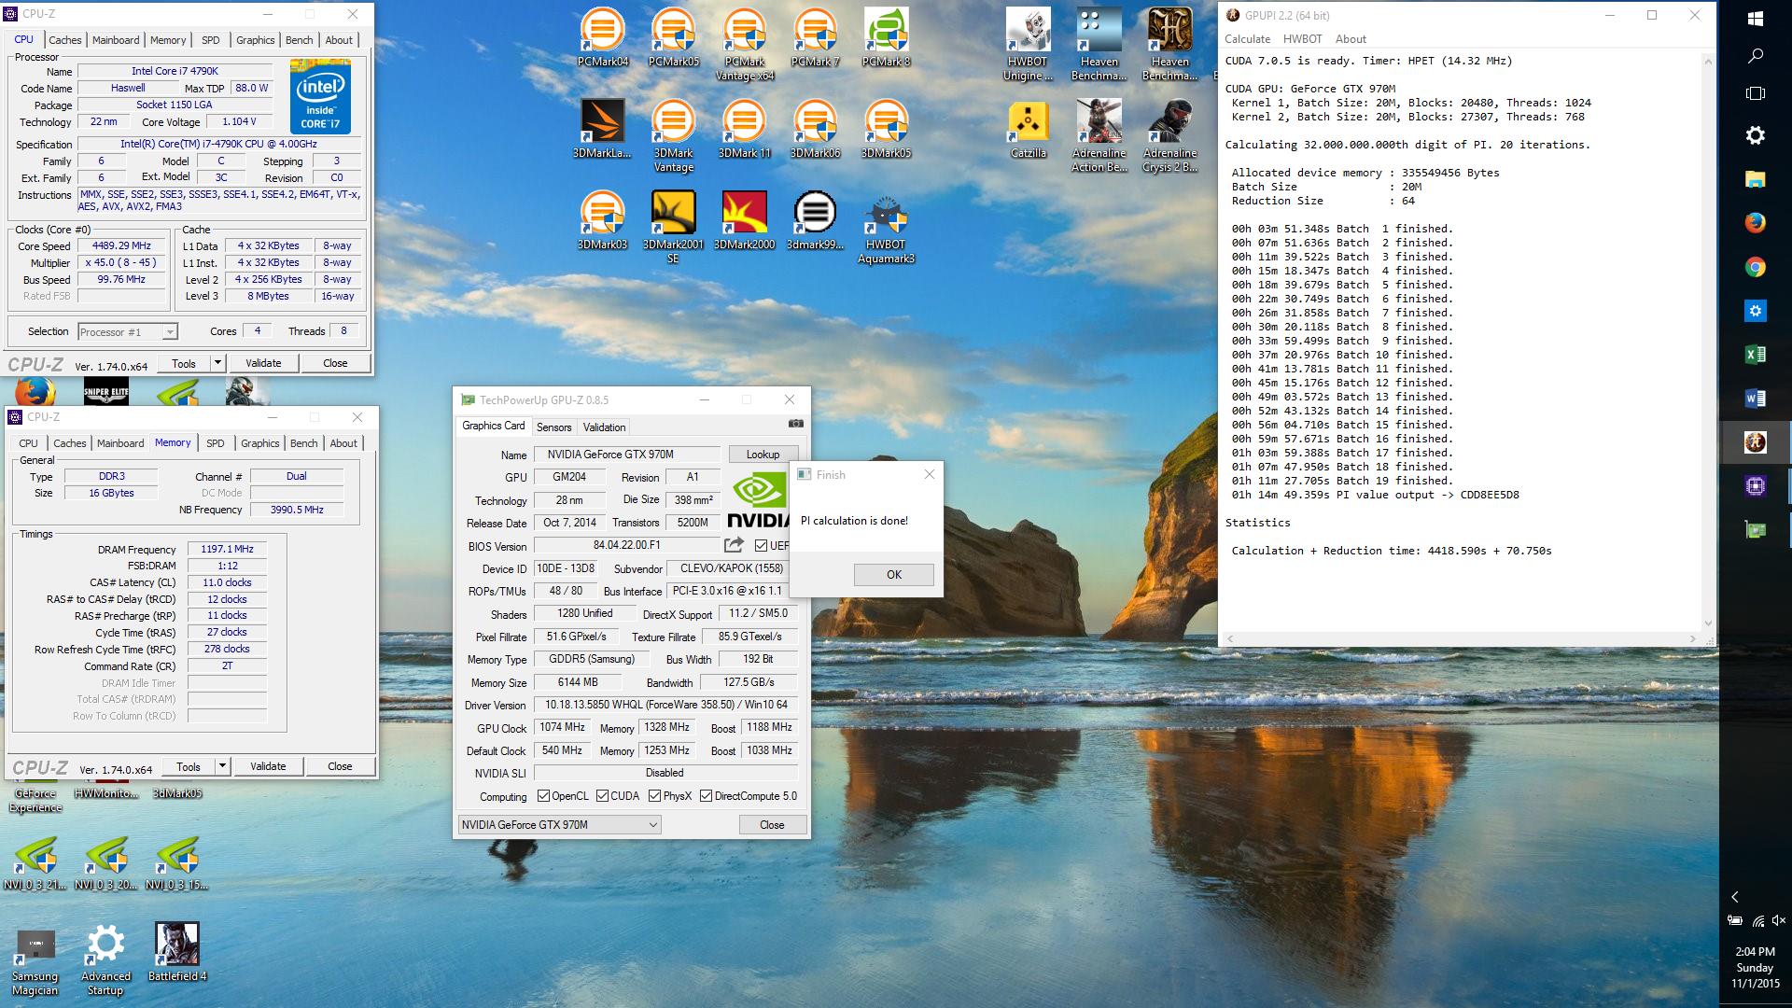Open the PCMark 7 desktop icon

[815, 37]
